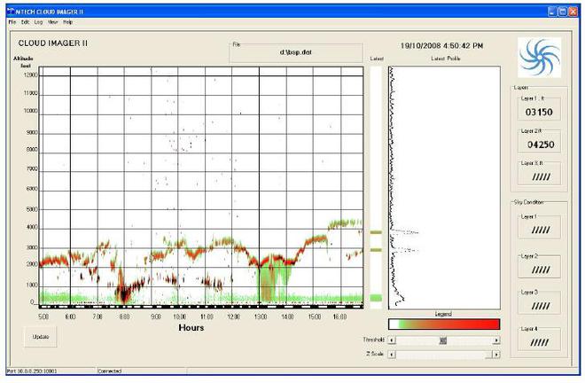Viewport: 585px width, 383px height.
Task: Click the Layer 2 ft value 04250
Action: point(539,145)
